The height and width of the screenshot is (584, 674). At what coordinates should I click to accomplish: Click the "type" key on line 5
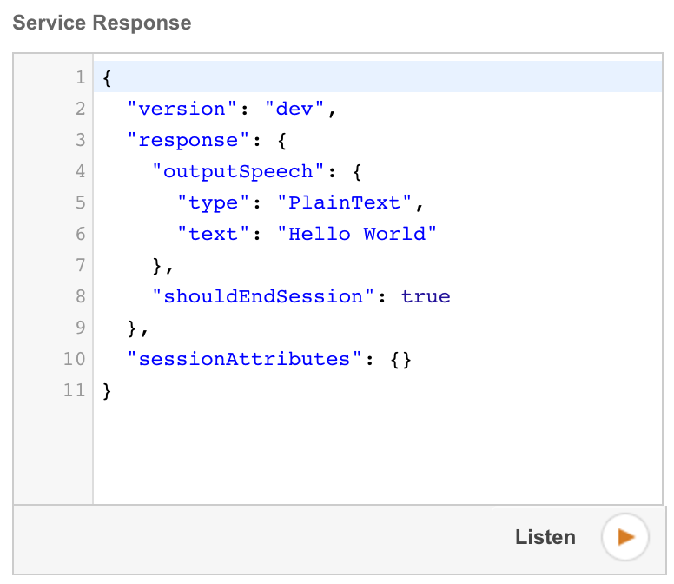(214, 202)
